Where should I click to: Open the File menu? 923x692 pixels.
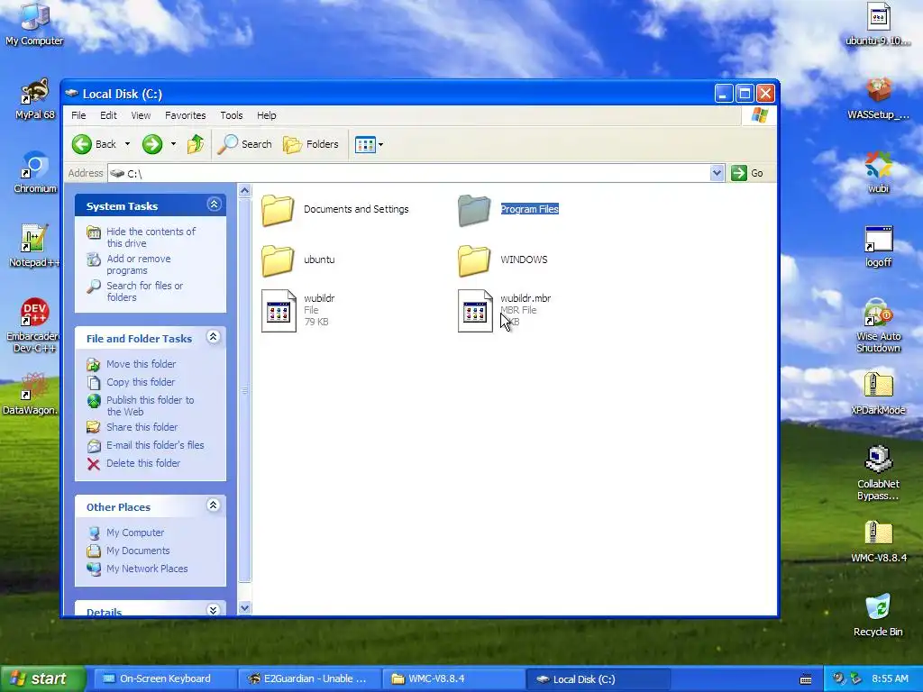tap(78, 115)
